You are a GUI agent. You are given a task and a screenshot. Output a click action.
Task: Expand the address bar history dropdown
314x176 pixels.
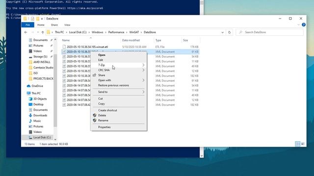pyautogui.click(x=222, y=32)
